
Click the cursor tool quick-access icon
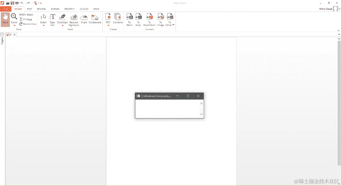pyautogui.click(x=35, y=3)
